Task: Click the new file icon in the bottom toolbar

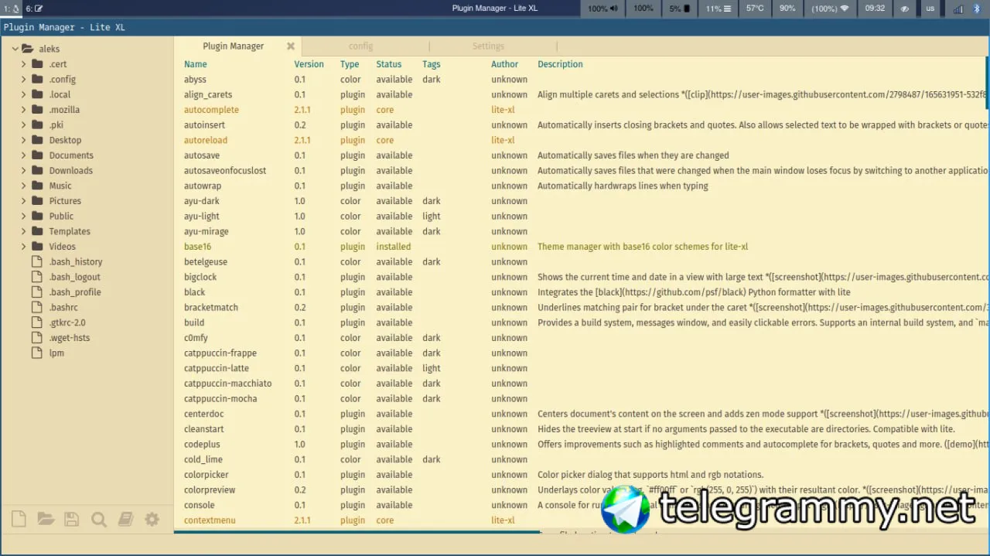Action: pyautogui.click(x=19, y=520)
